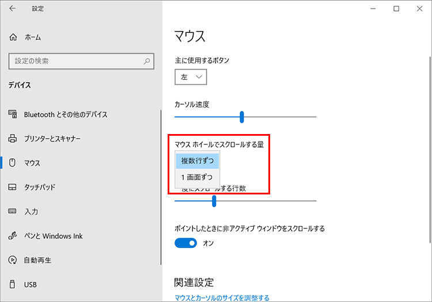432x302 pixels.
Task: Click the USB icon in the sidebar
Action: click(13, 284)
